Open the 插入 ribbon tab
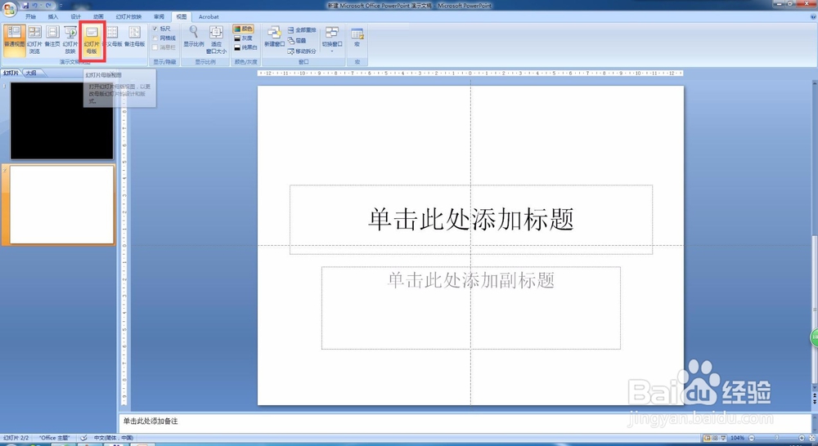Screen dimensions: 818x446 pyautogui.click(x=53, y=16)
